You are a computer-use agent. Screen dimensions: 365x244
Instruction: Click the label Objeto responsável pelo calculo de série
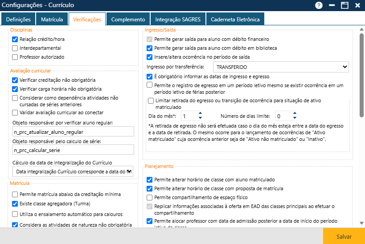[x=57, y=141]
